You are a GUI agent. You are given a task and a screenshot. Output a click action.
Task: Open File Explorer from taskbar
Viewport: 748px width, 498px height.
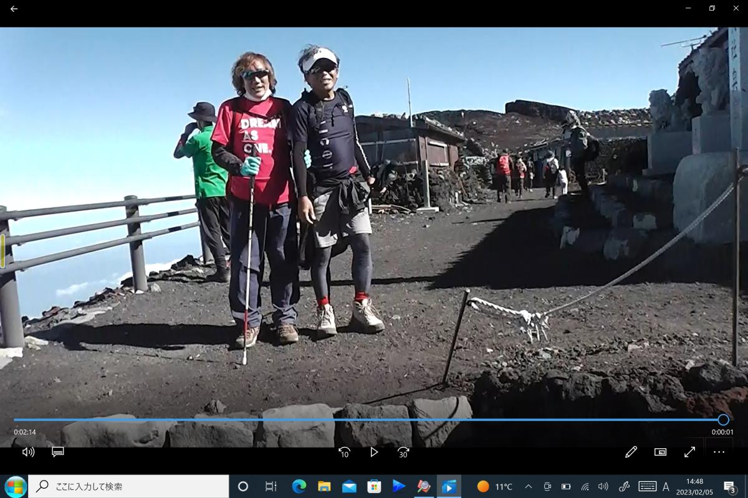pos(324,486)
